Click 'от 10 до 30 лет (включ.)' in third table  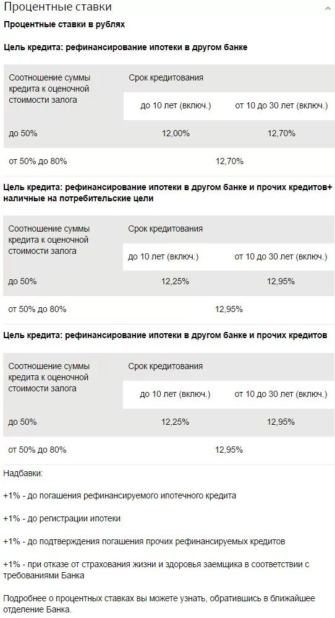tap(281, 394)
